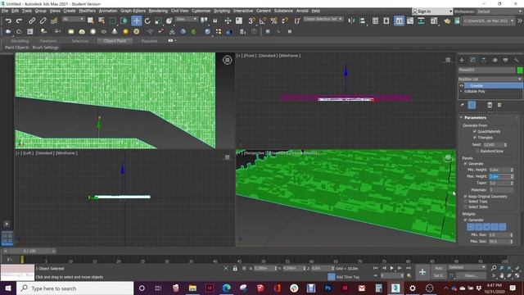Viewport: 524px width, 295px height.
Task: Open the Modifier List dropdown
Action: click(x=490, y=79)
